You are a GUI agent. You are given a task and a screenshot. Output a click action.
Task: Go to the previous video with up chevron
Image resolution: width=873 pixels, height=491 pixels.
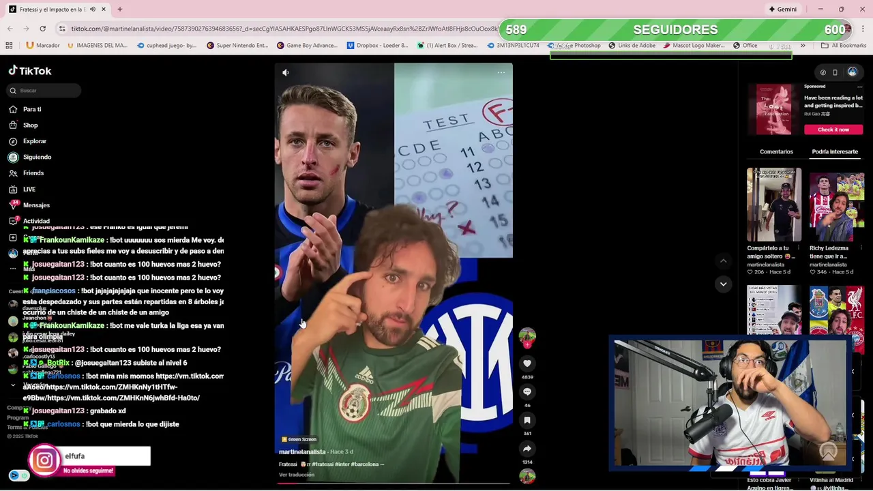tap(724, 261)
